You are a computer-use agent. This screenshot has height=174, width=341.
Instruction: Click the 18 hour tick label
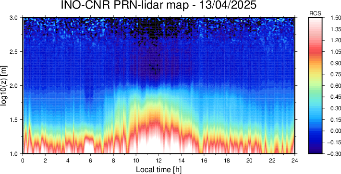tap(227, 160)
